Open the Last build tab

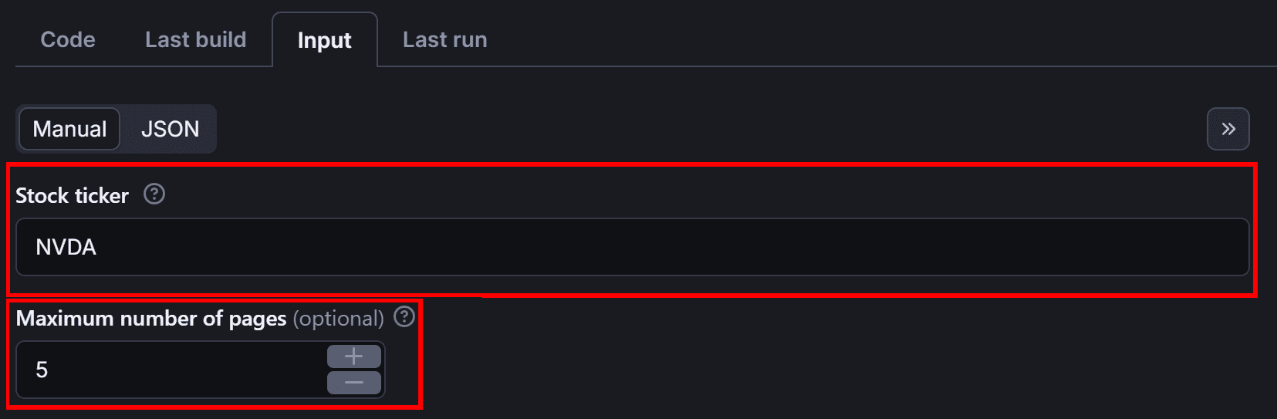point(196,39)
